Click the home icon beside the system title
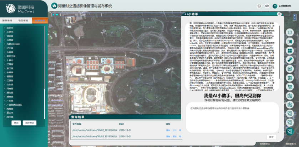Viewport: 299px width, 147px height. coord(54,6)
